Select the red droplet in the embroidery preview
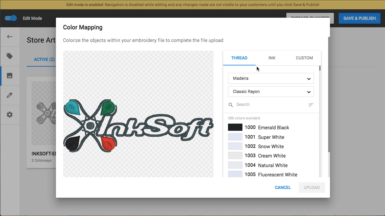The image size is (385, 216). pyautogui.click(x=109, y=143)
